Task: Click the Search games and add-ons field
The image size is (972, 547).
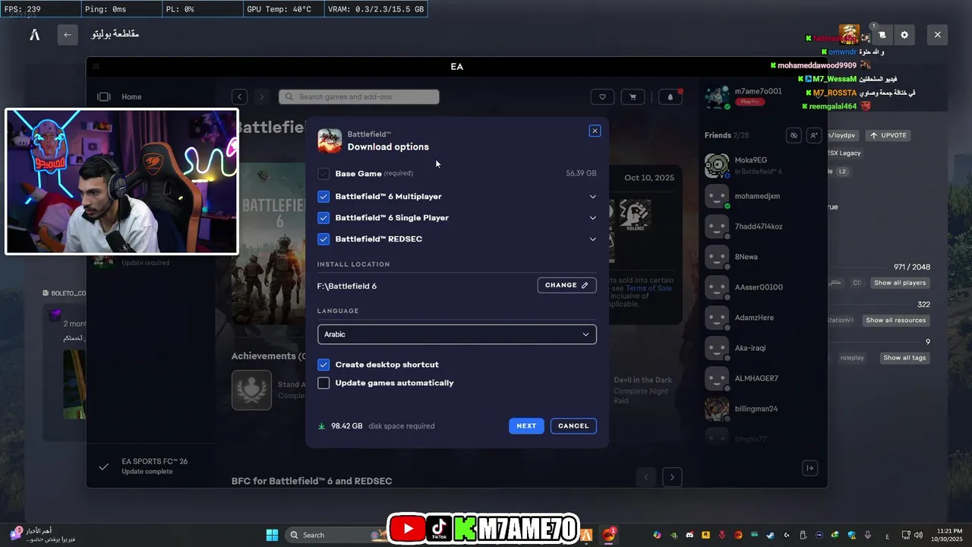Action: tap(359, 96)
